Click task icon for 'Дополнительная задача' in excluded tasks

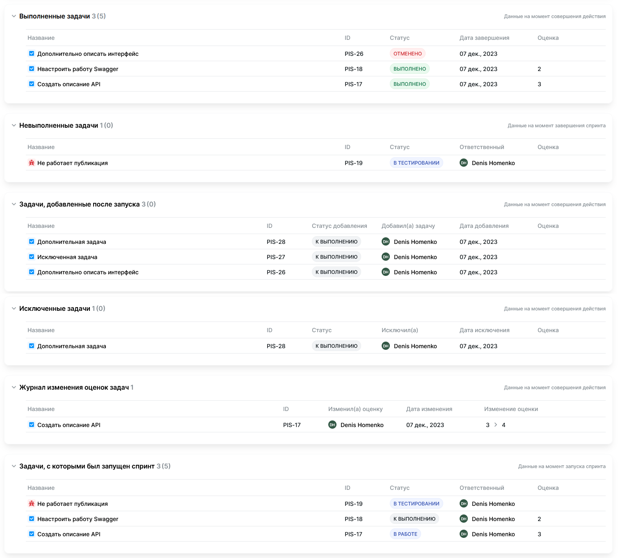click(x=32, y=346)
